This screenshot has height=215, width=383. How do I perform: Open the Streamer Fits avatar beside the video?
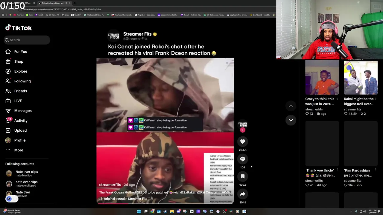click(x=243, y=124)
